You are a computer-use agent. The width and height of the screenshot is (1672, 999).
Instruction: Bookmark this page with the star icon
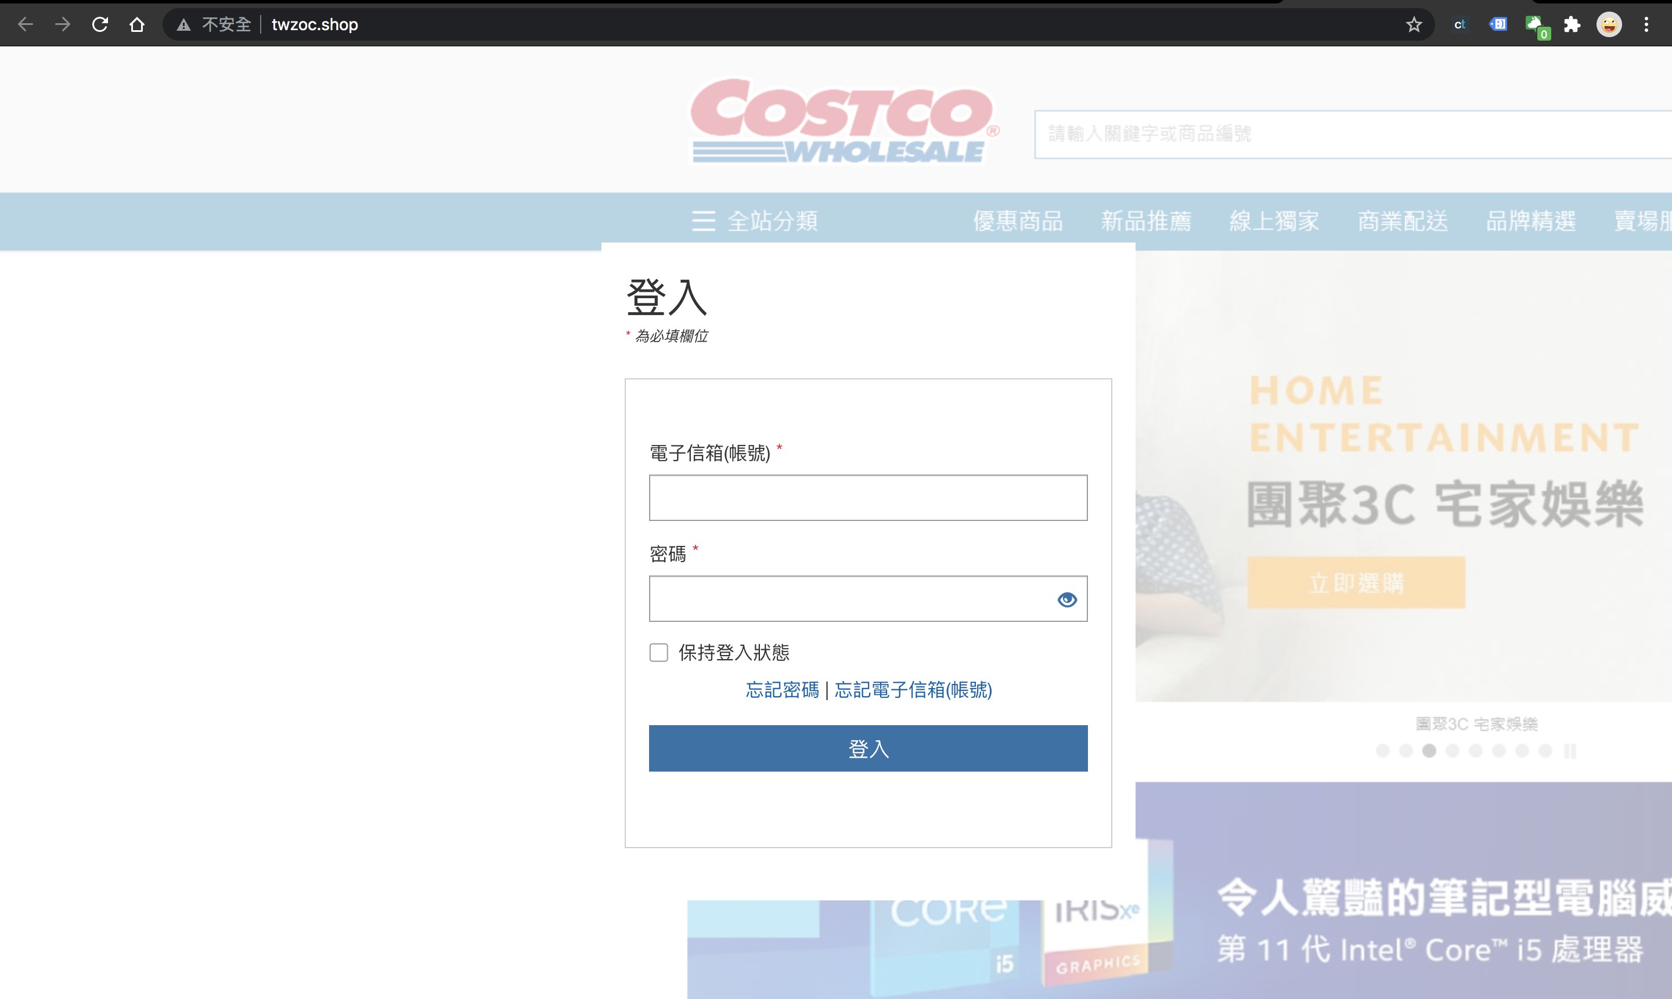click(x=1413, y=25)
